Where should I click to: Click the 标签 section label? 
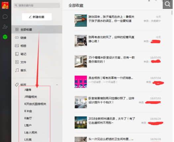click(x=23, y=85)
